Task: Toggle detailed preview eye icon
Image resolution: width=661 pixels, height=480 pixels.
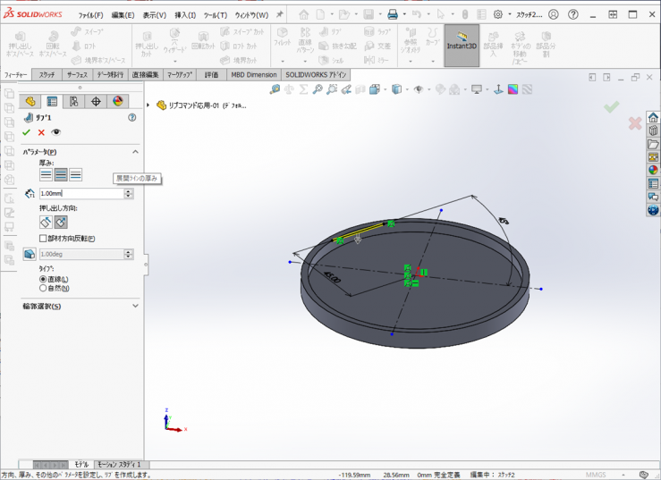Action: point(56,132)
